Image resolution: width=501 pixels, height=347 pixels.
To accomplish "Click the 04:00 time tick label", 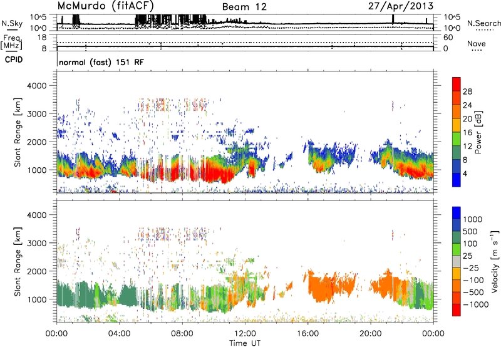I will 119,334.
